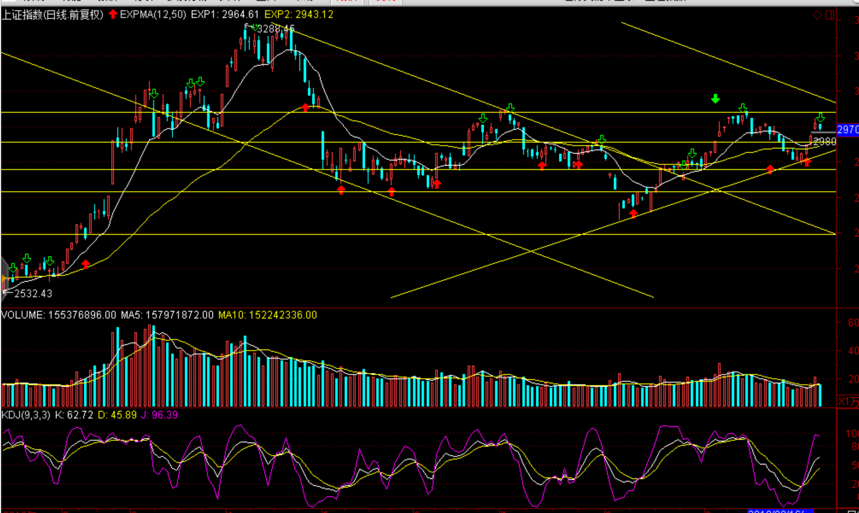
Task: Click the solid green down-arrow signal marker
Action: pos(715,99)
